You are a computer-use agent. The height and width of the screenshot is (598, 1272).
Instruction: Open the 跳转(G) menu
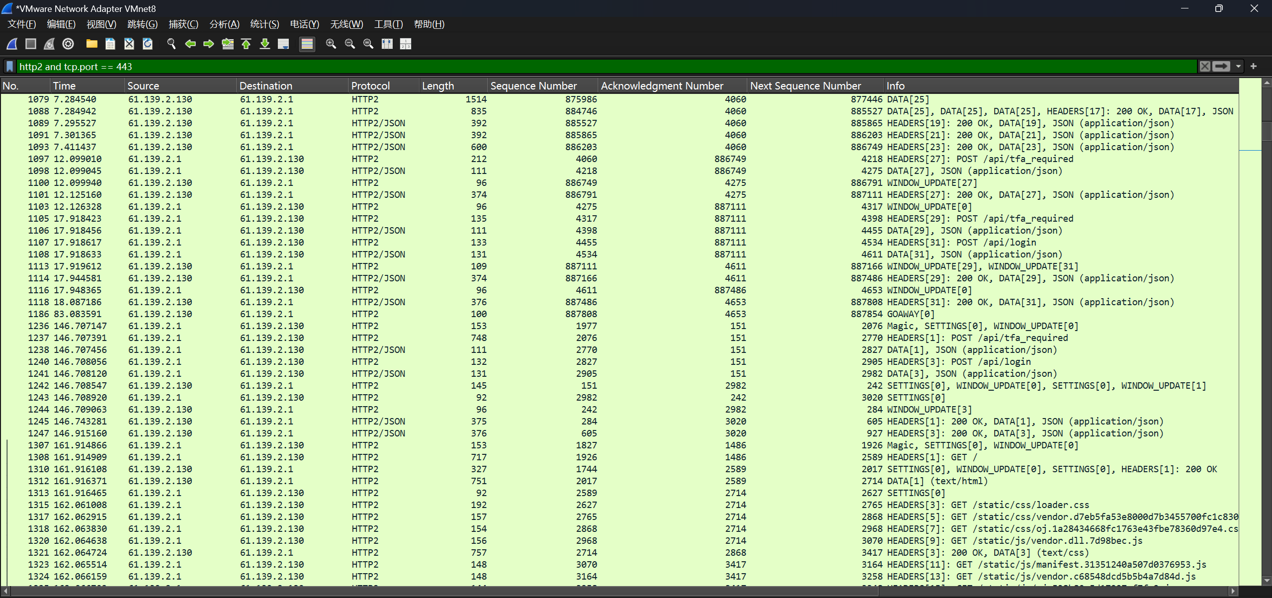tap(142, 24)
